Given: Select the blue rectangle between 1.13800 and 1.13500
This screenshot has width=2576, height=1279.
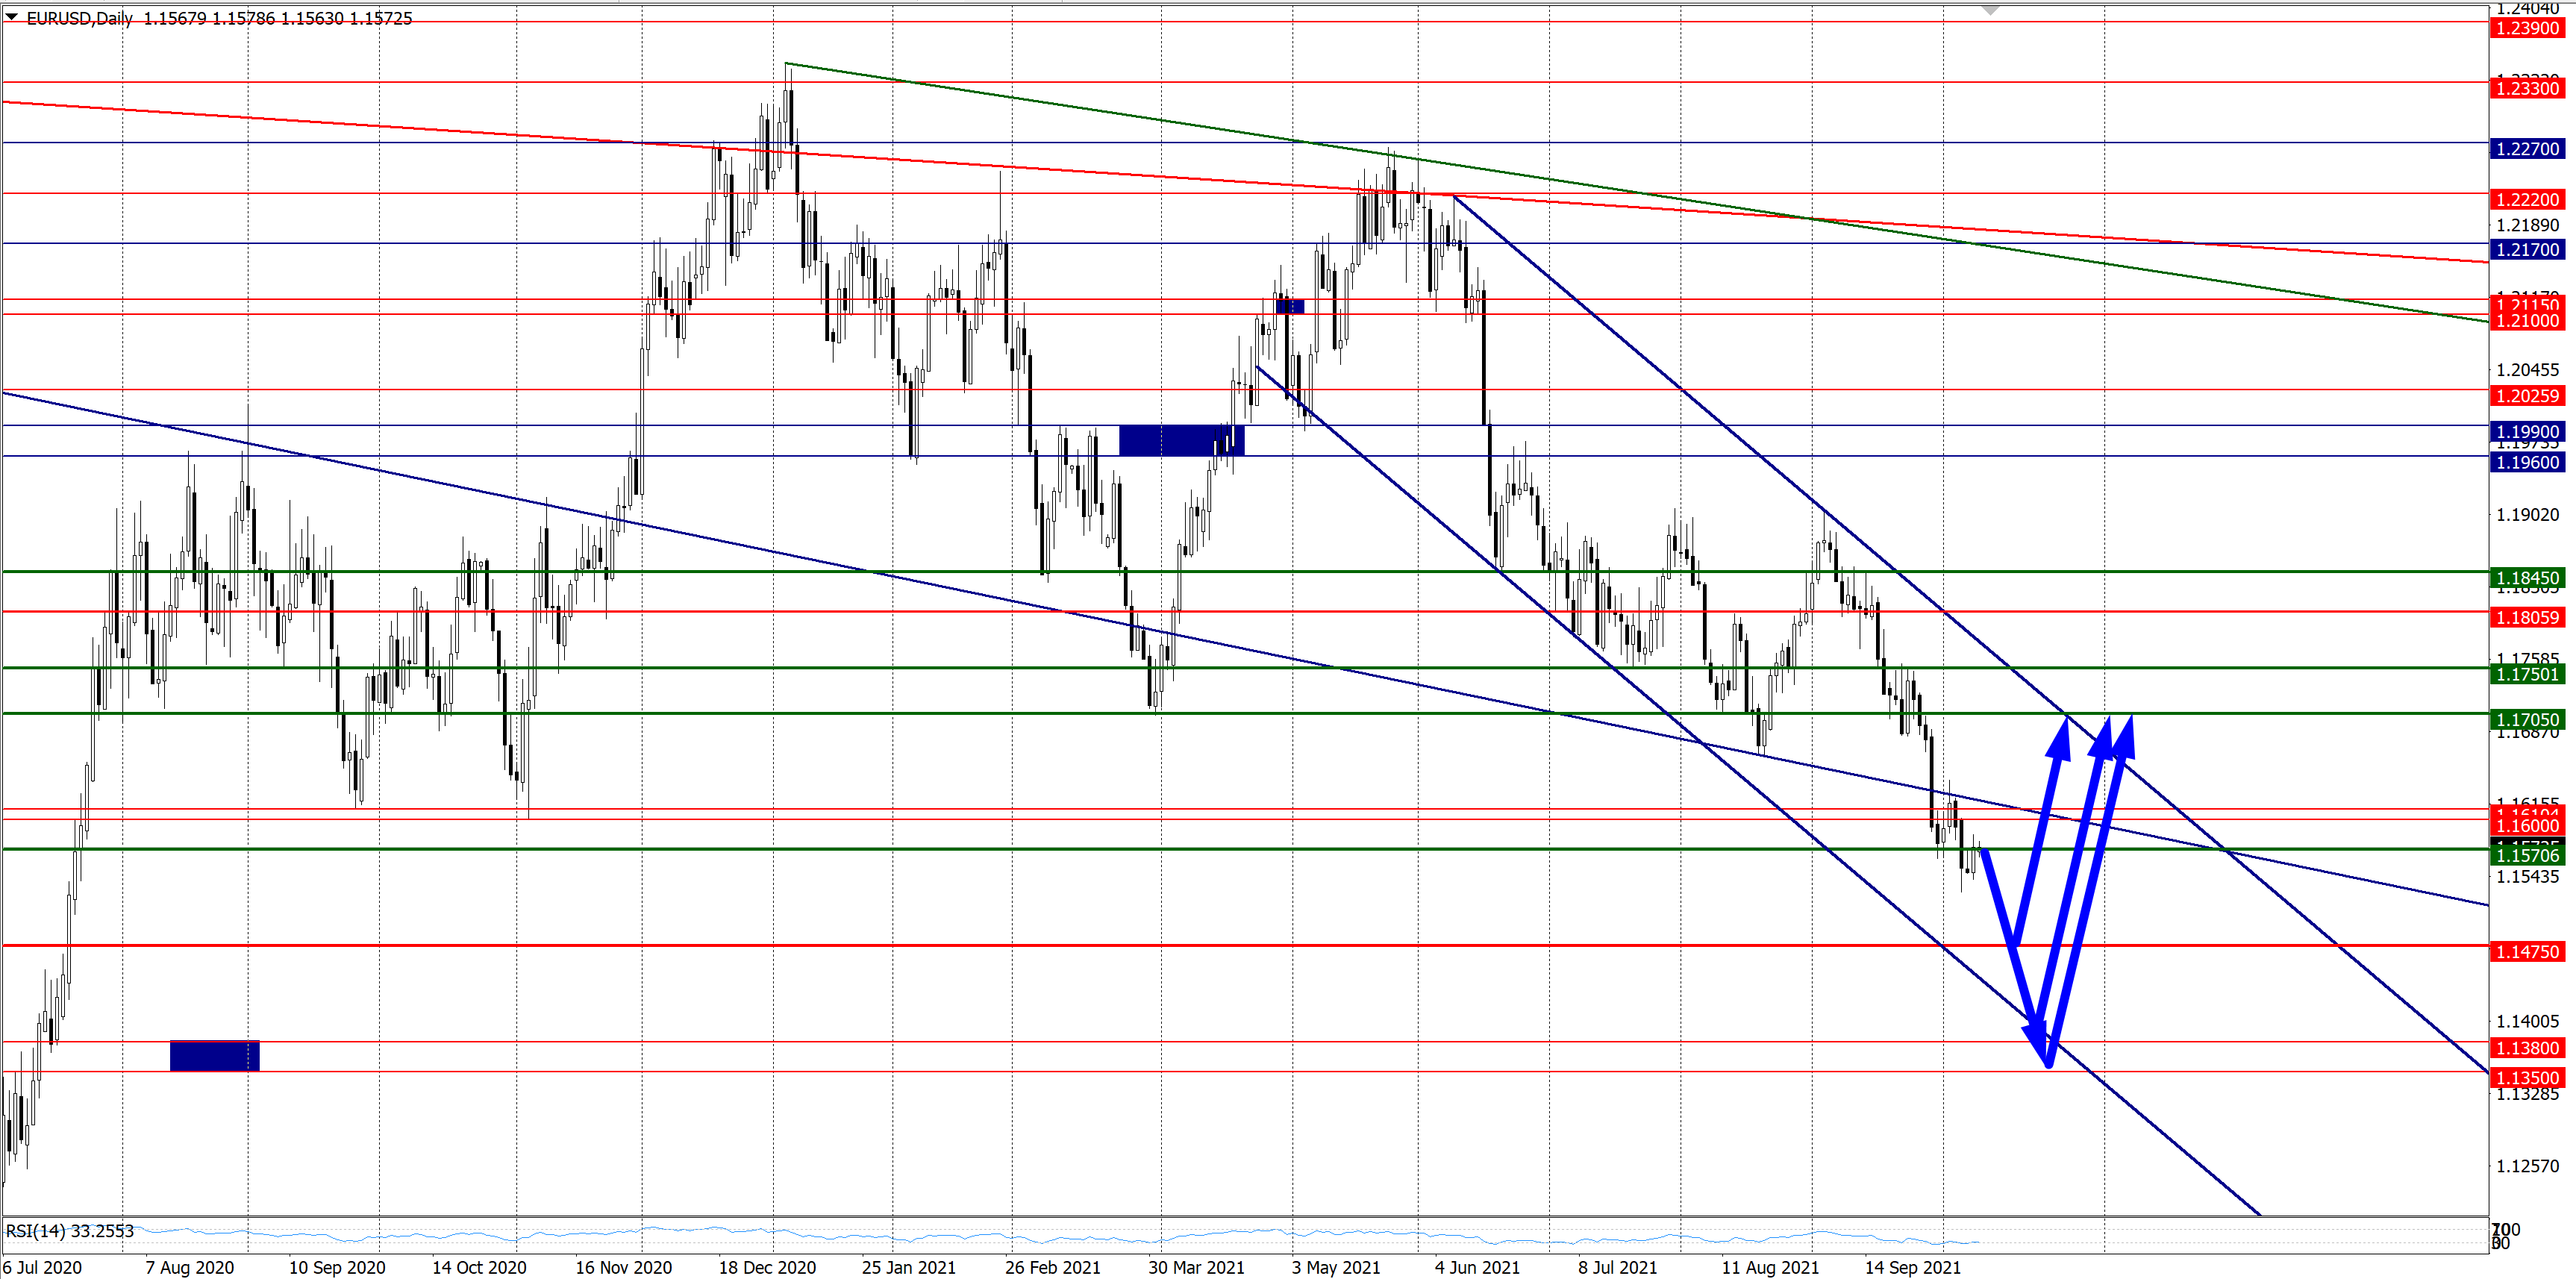Looking at the screenshot, I should point(214,1056).
